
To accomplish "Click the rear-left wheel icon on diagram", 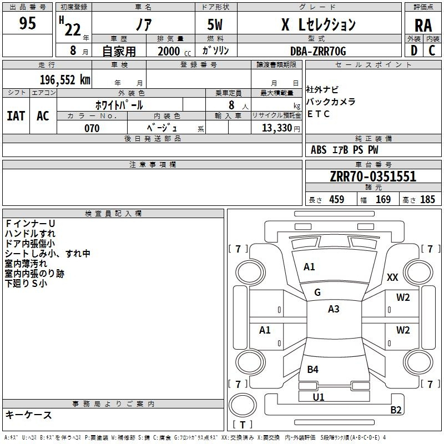I will (x=250, y=362).
